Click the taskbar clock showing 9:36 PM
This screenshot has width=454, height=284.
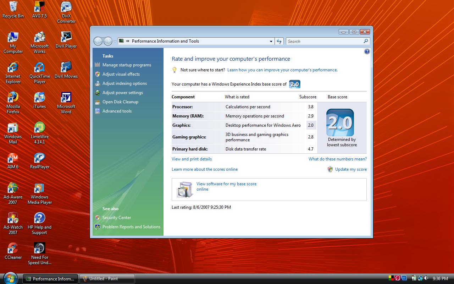tap(441, 279)
